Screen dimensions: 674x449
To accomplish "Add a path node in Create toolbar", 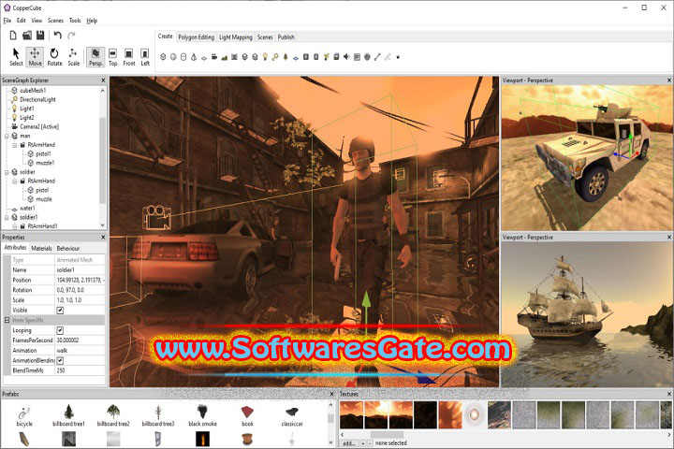I will (377, 57).
